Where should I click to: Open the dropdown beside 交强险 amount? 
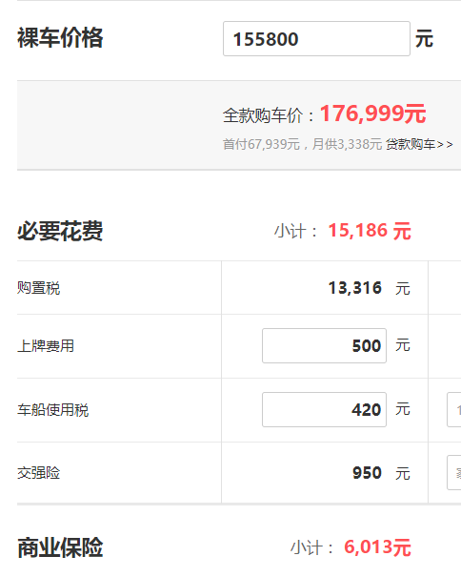point(454,472)
